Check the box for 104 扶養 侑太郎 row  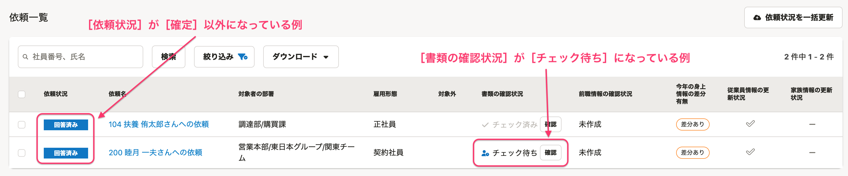(x=22, y=125)
